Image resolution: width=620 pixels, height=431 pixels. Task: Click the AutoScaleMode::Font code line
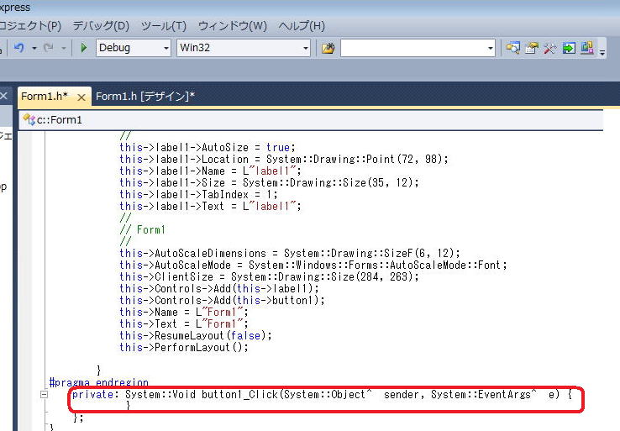313,265
